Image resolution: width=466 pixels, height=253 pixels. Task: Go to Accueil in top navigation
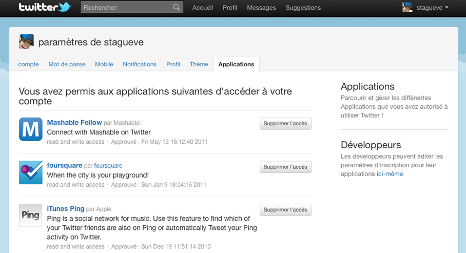pos(203,8)
